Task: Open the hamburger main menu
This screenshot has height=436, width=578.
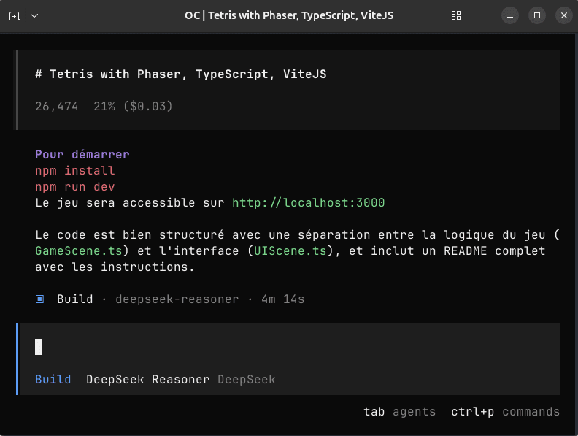Action: (481, 15)
